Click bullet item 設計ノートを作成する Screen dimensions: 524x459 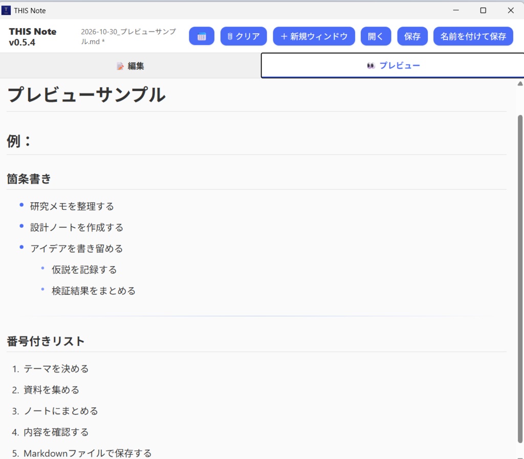coord(77,227)
